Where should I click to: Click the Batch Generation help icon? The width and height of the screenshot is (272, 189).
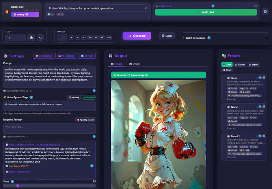click(x=209, y=38)
